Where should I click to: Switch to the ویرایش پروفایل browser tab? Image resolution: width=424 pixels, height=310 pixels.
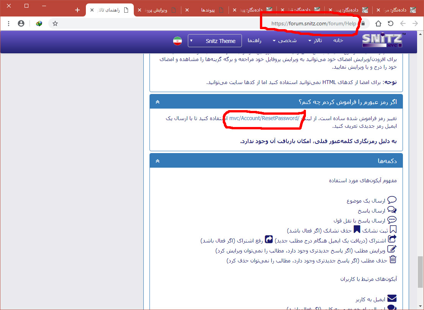point(158,10)
